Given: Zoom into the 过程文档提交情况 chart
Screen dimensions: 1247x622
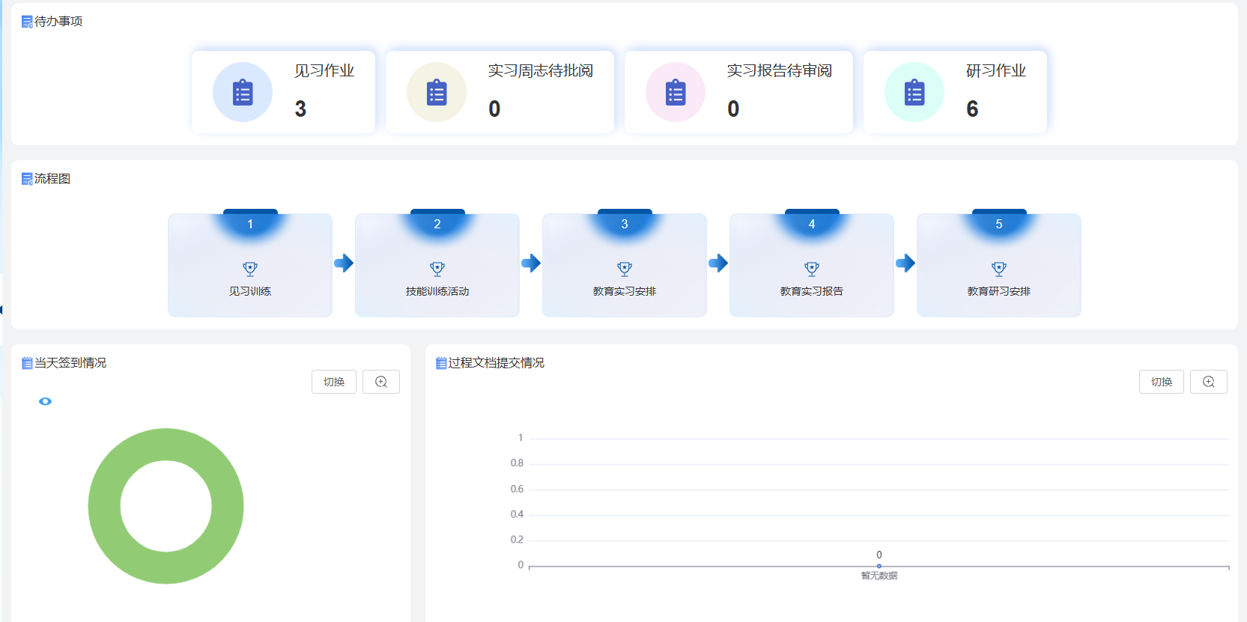Looking at the screenshot, I should point(1209,382).
